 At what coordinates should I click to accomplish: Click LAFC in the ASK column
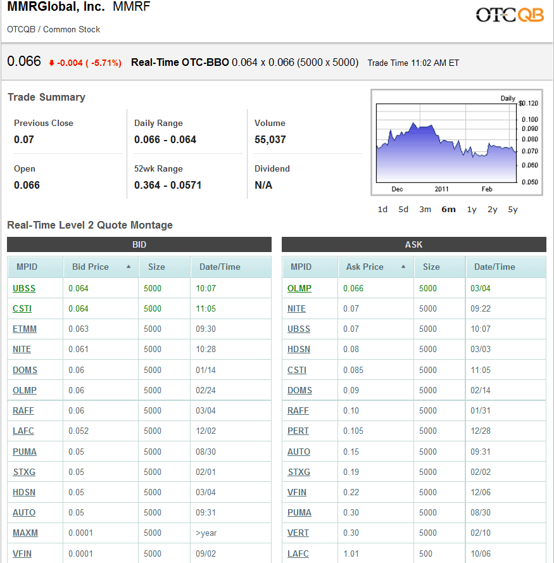click(298, 553)
